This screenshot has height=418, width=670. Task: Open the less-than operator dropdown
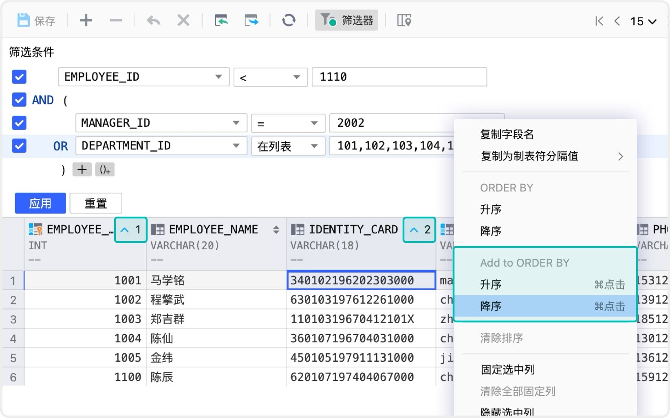tap(271, 77)
